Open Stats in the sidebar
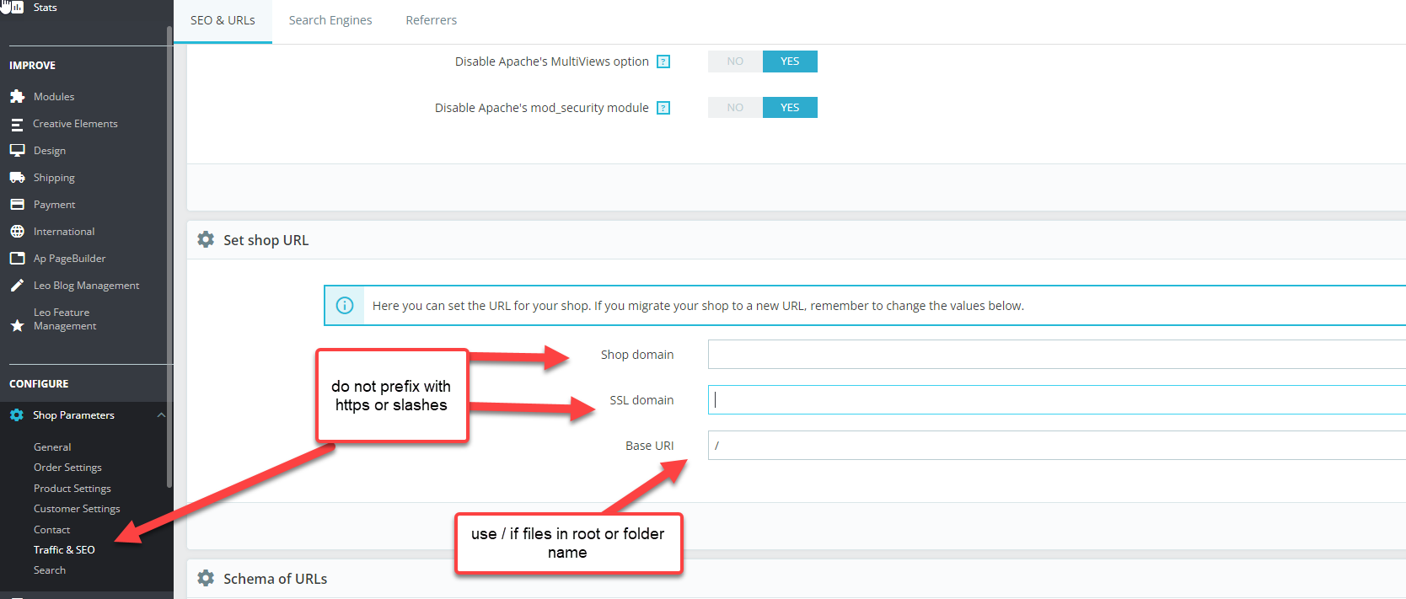The height and width of the screenshot is (599, 1406). tap(46, 7)
